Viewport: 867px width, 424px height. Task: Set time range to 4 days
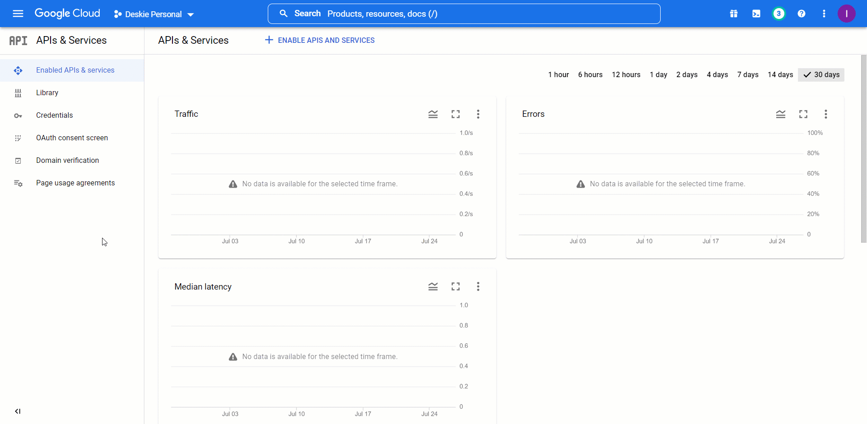717,75
